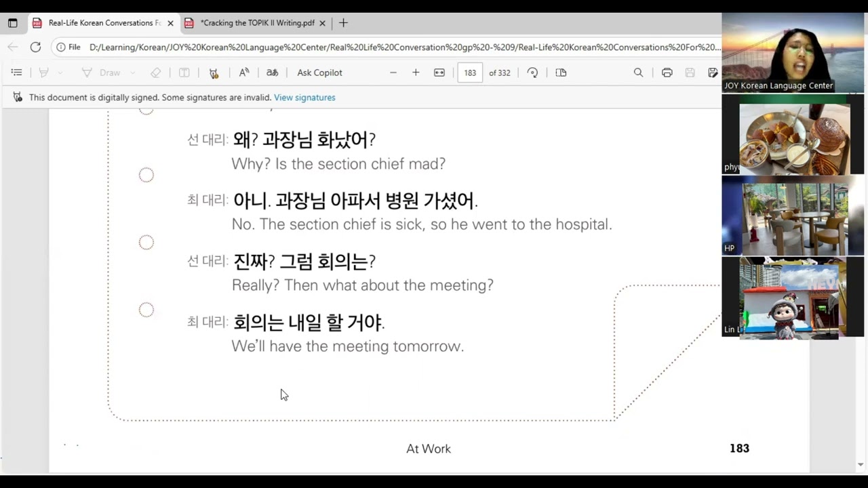Click Korean sentence 진짜? 그럼 회의는?
This screenshot has width=868, height=488.
tap(304, 262)
